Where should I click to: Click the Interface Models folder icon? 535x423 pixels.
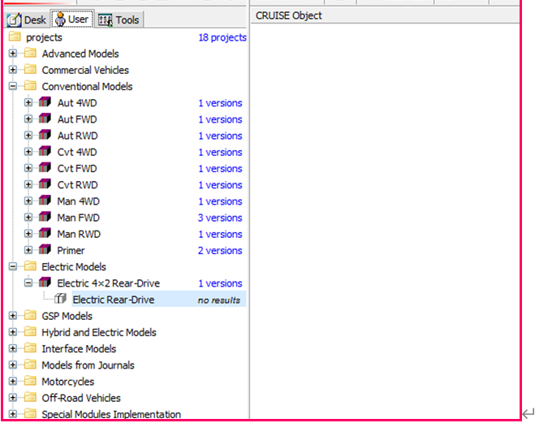click(30, 348)
